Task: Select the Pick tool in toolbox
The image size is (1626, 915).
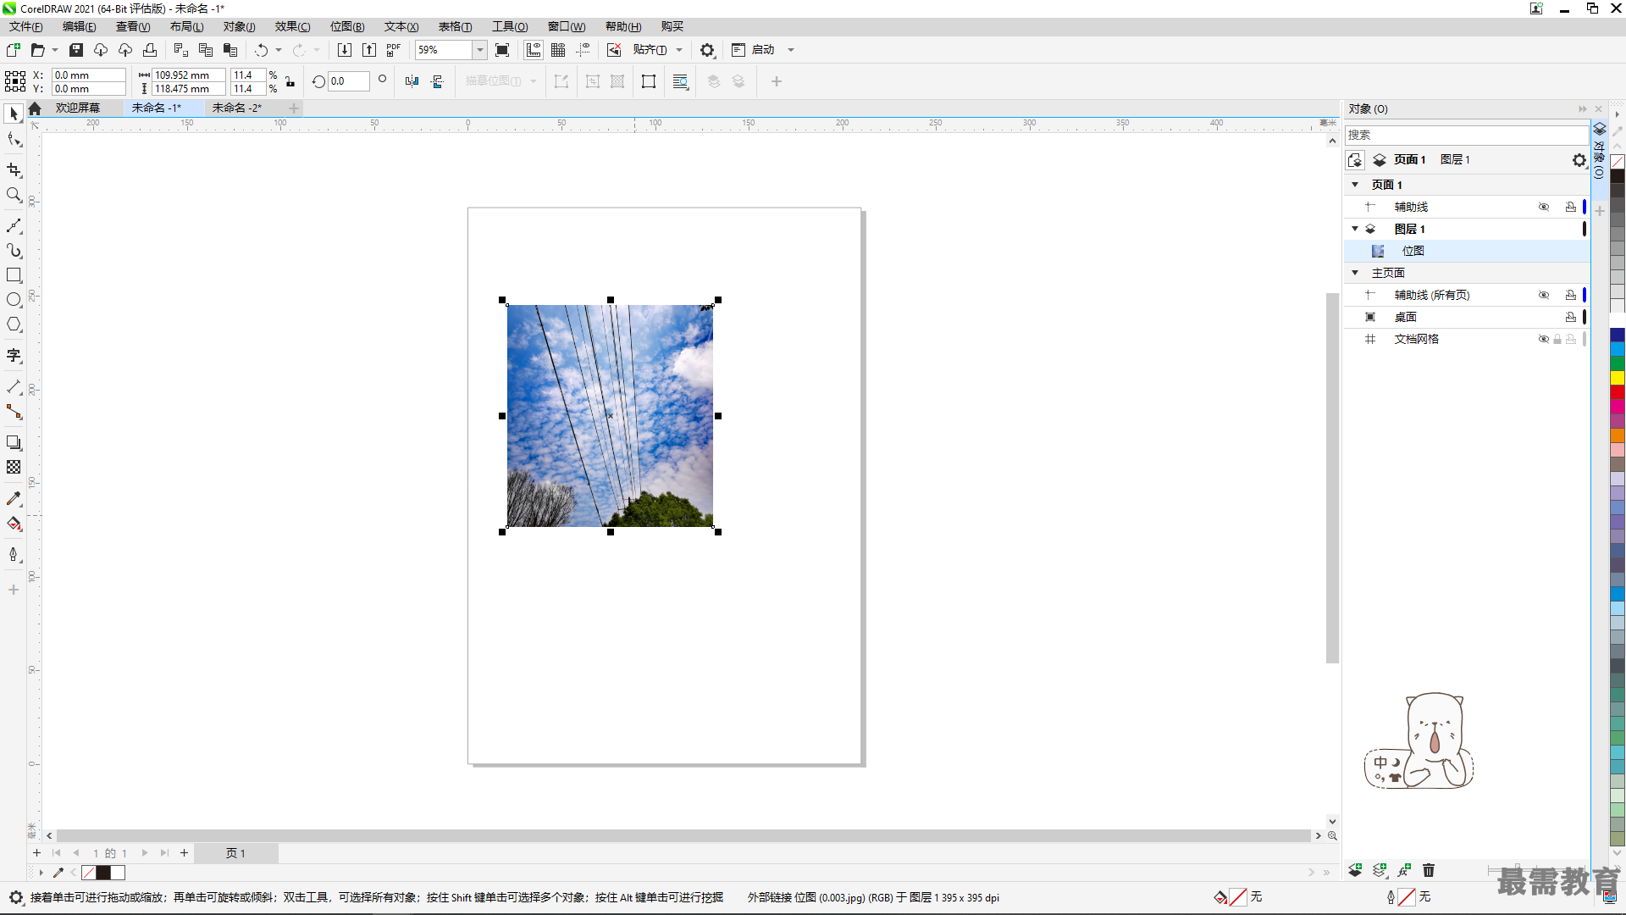Action: (14, 114)
